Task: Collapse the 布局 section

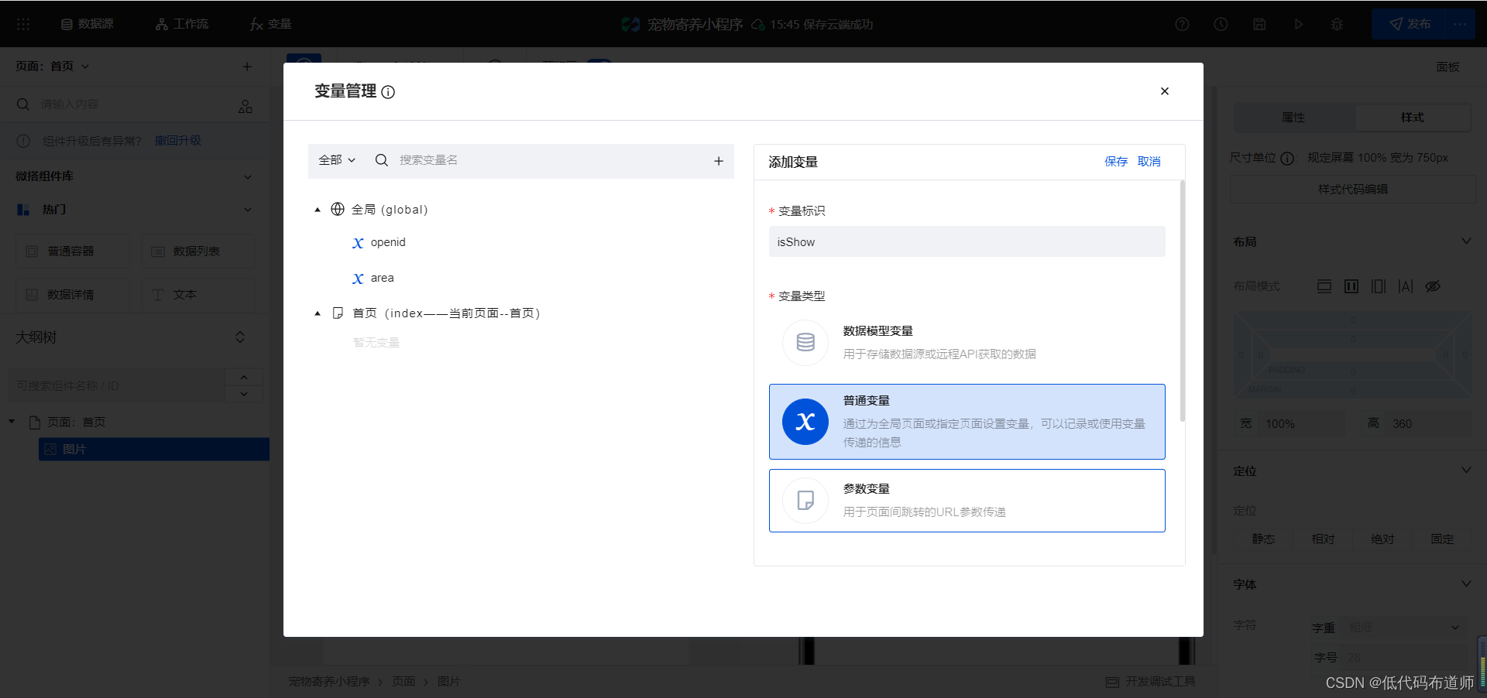Action: (x=1466, y=241)
